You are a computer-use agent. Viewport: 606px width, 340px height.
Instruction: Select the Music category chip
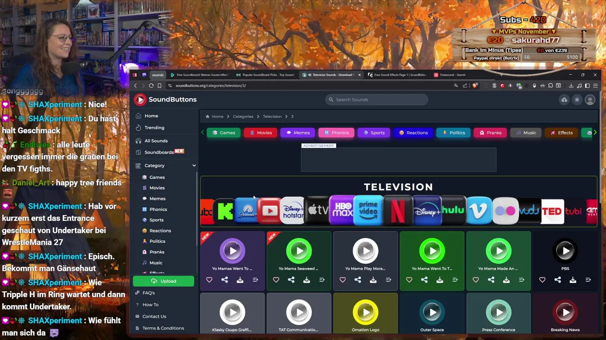point(526,133)
